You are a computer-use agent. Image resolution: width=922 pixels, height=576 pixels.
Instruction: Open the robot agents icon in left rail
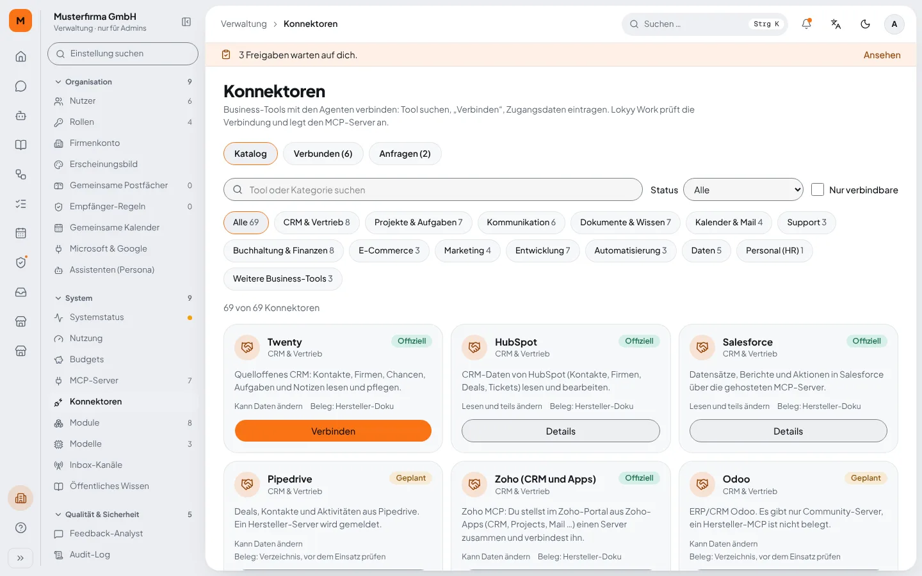point(20,115)
